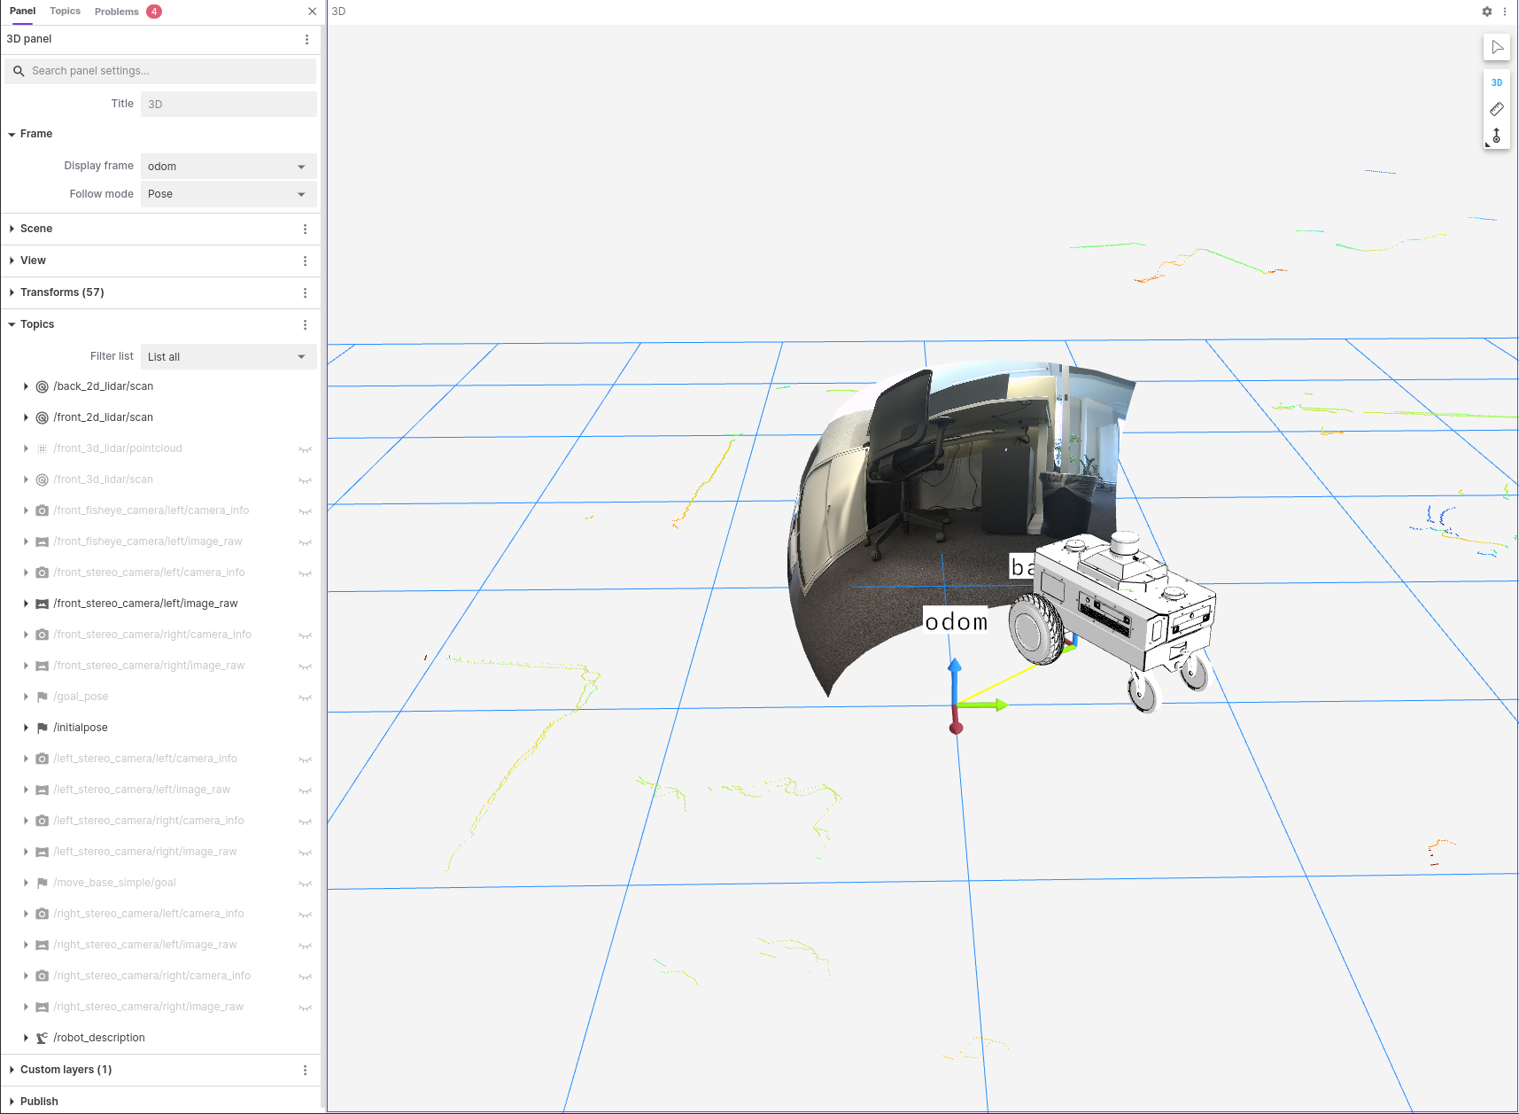Toggle the 3D camera view button
This screenshot has height=1114, width=1519.
coord(1497,82)
